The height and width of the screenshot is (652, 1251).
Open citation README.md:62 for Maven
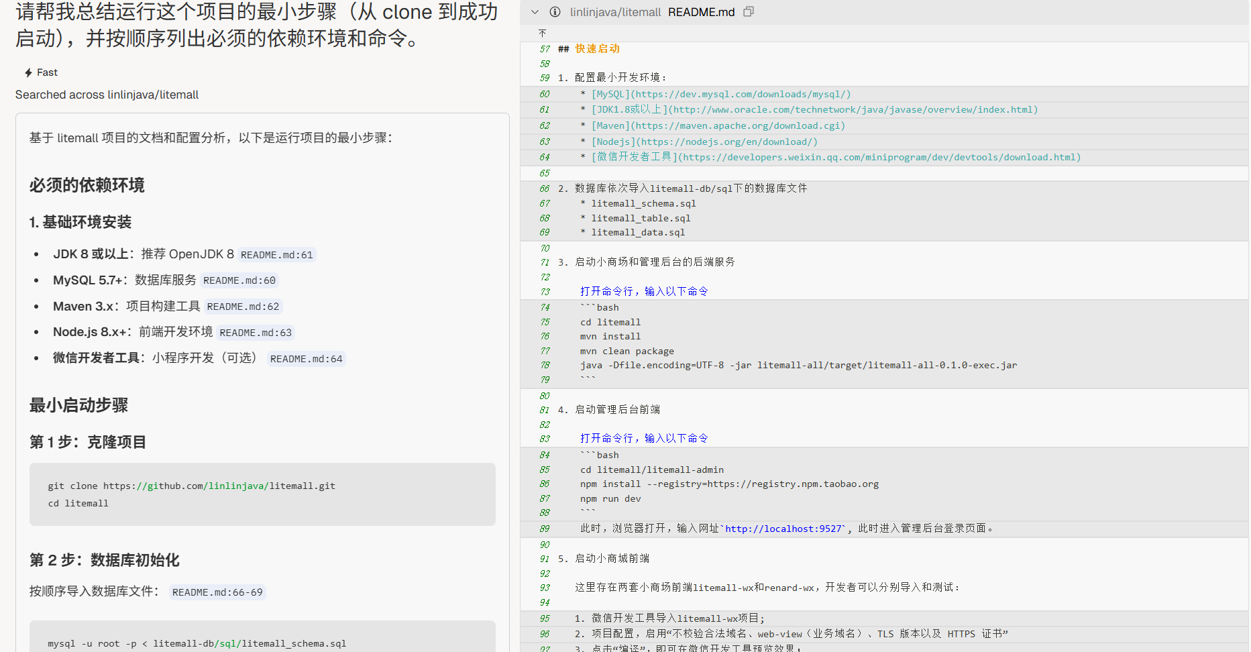pos(243,307)
